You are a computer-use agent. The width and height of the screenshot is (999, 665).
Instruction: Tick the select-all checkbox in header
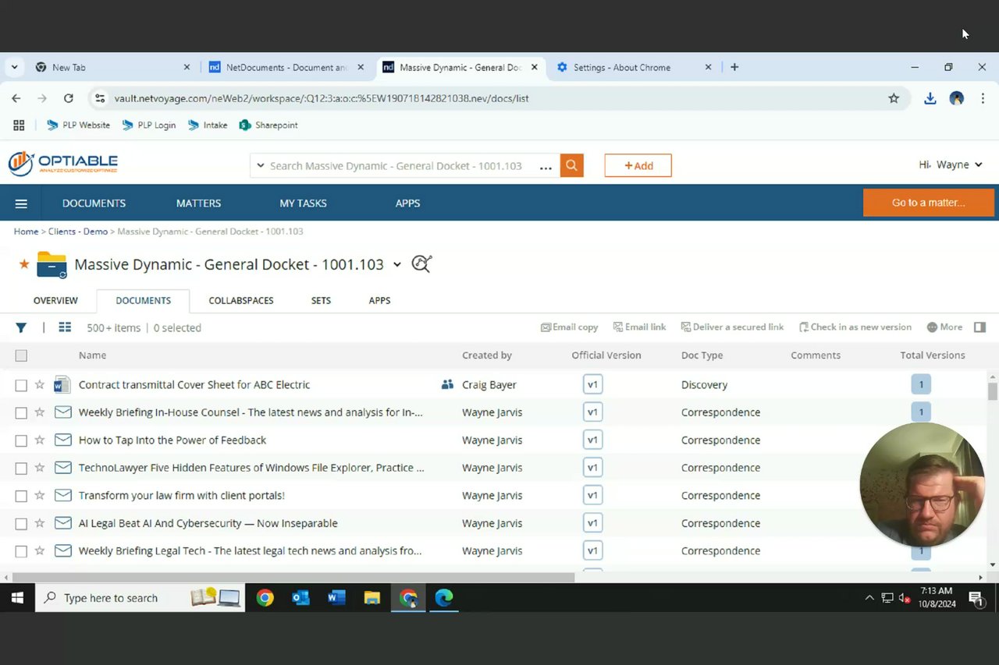click(21, 355)
